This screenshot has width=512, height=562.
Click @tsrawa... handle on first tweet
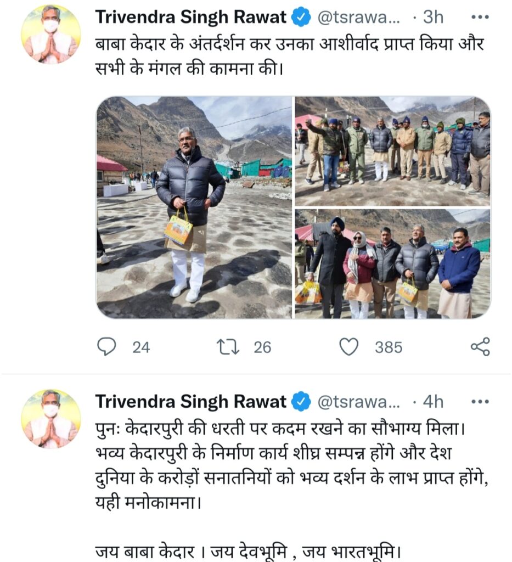pos(359,17)
